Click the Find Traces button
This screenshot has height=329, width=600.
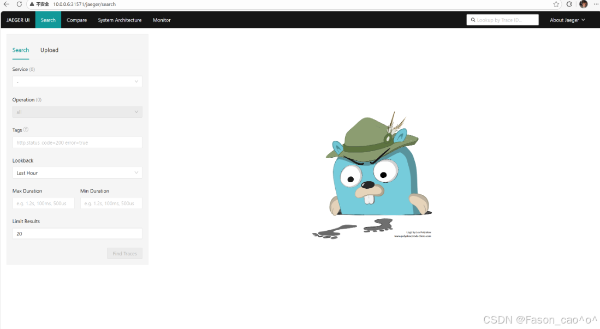[x=124, y=253]
